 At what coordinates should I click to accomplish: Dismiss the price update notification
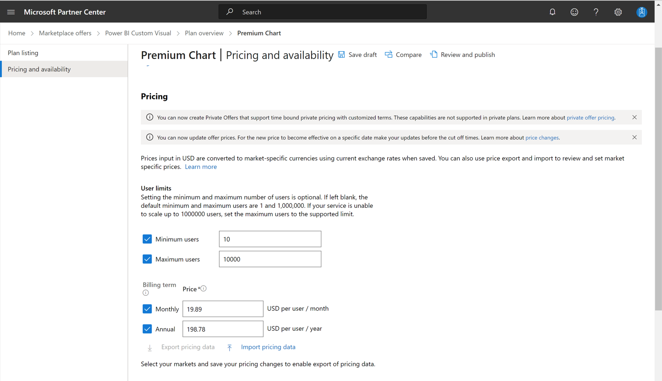tap(634, 137)
